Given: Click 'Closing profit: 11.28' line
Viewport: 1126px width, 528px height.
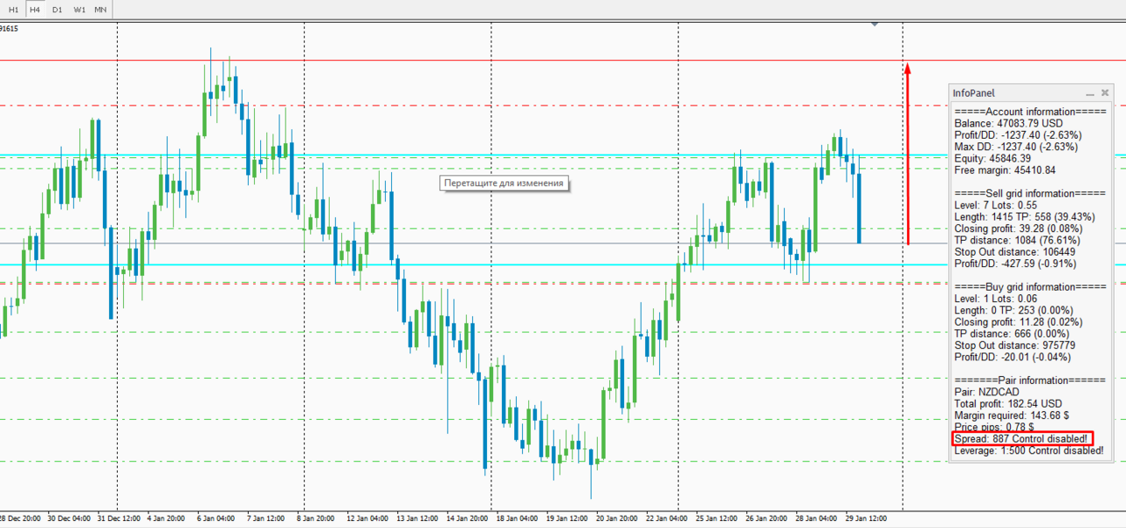Looking at the screenshot, I should (x=1016, y=322).
